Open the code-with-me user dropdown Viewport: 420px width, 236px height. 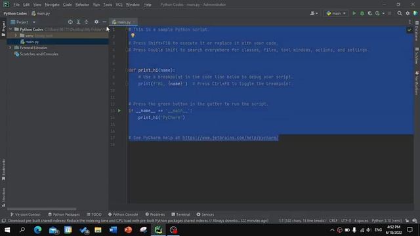(x=314, y=13)
